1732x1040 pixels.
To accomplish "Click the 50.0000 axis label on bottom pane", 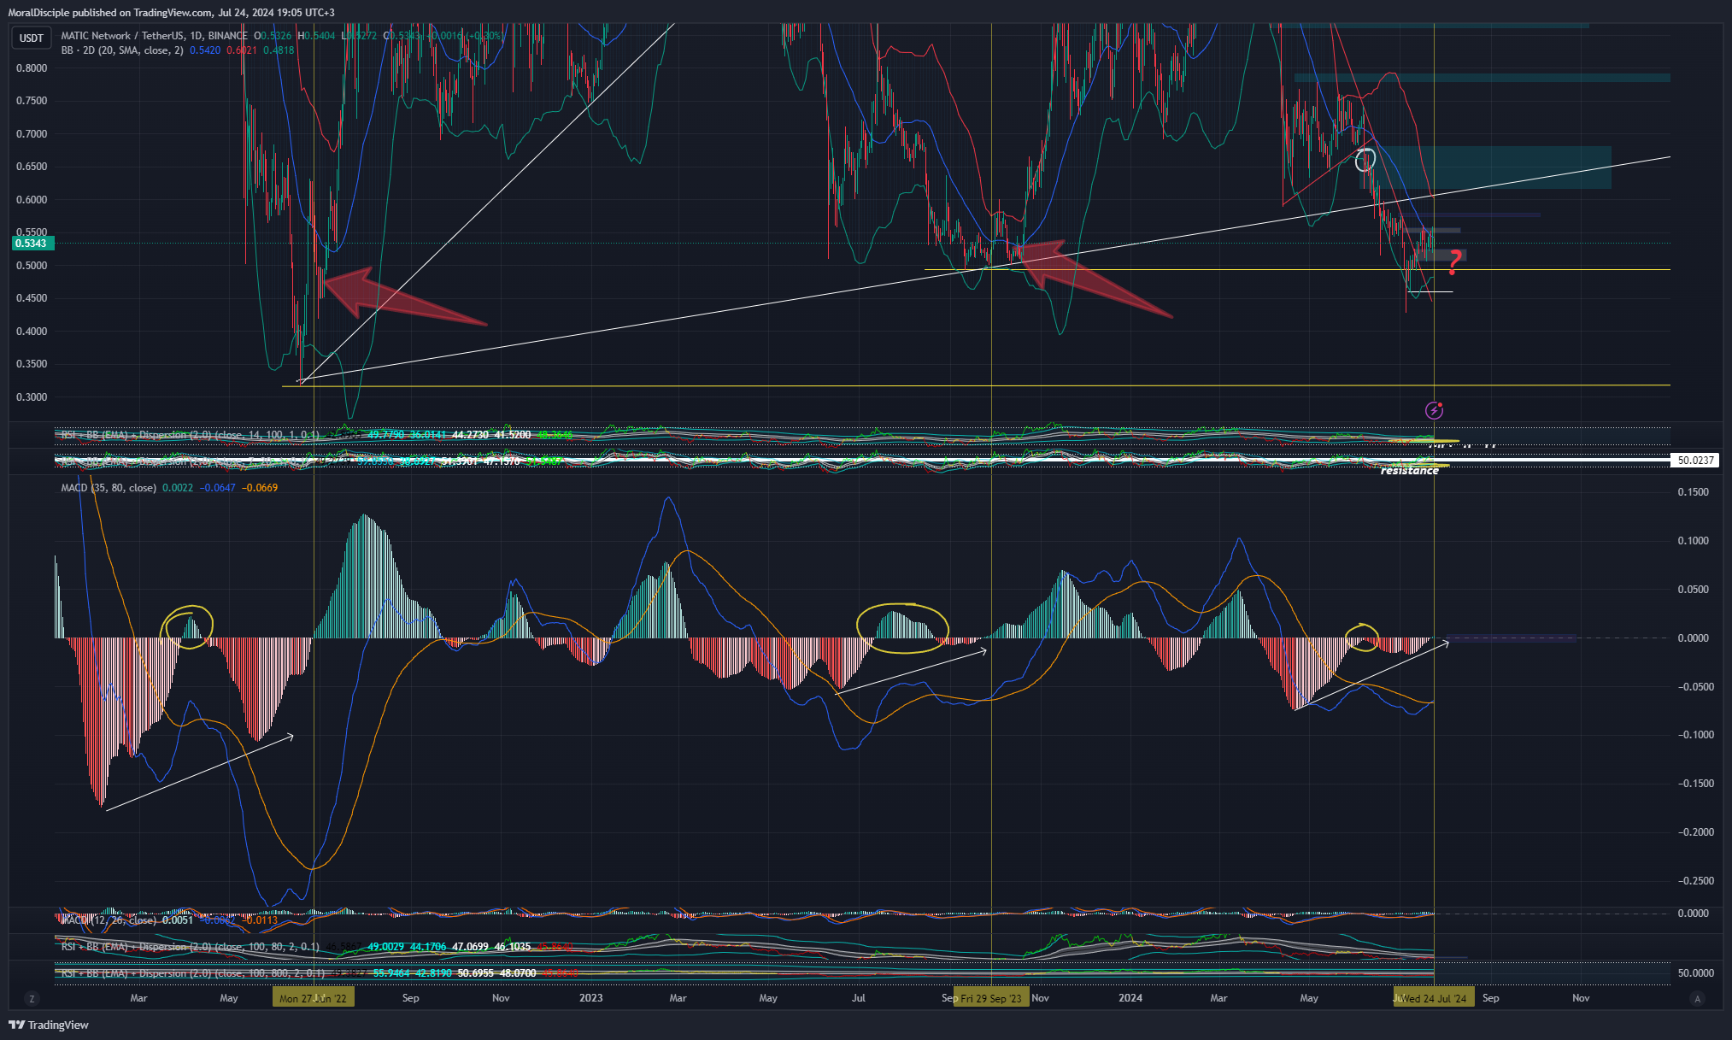I will pyautogui.click(x=1695, y=973).
